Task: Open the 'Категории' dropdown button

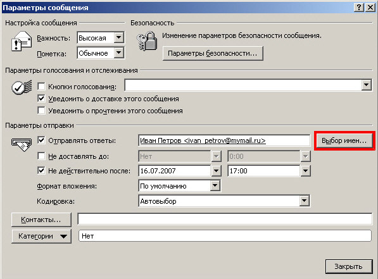Action: (41, 236)
